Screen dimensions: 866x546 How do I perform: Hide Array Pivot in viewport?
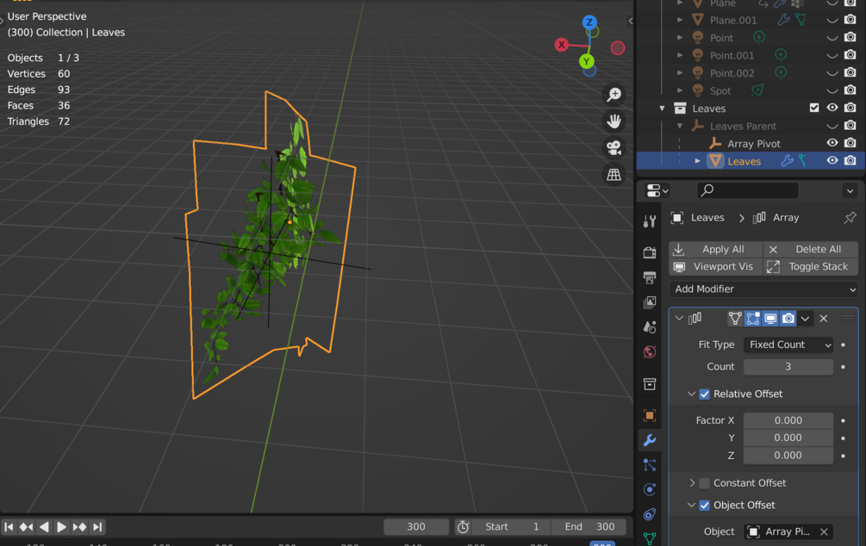[x=832, y=143]
